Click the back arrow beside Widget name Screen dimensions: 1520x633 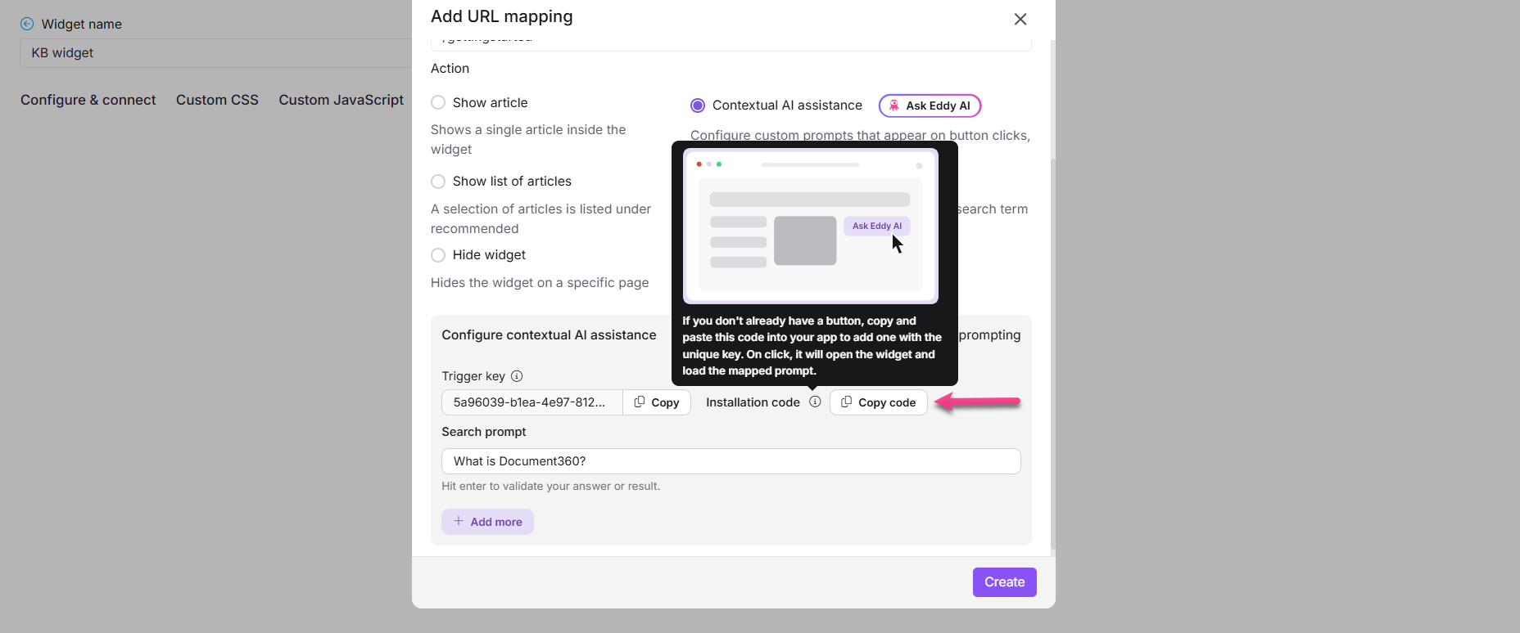27,24
